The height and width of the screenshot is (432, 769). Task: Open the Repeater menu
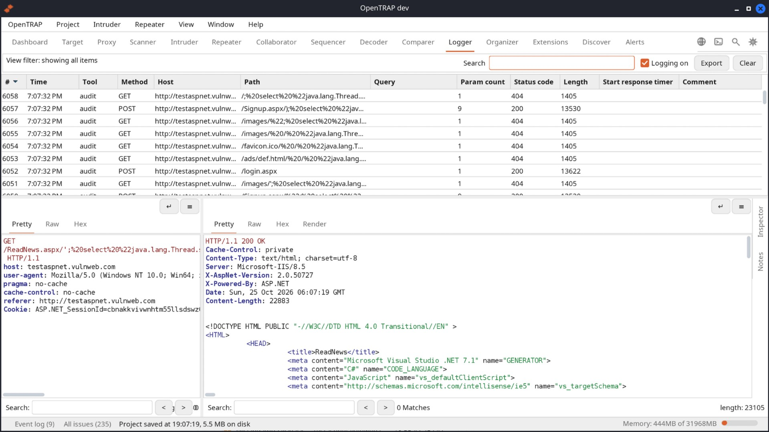click(149, 24)
